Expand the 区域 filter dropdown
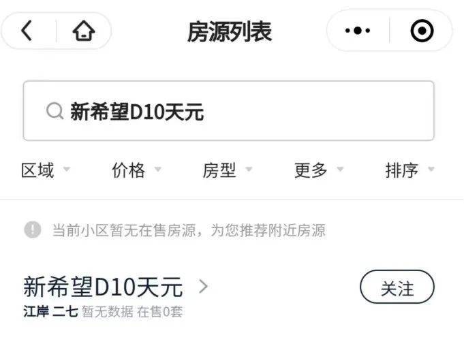Screen dimensions: 464x348 [x=46, y=170]
